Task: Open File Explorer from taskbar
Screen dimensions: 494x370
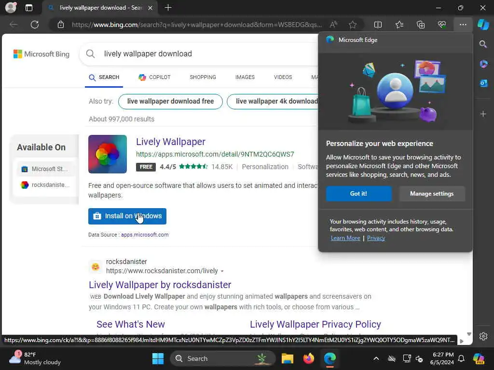Action: [288, 358]
